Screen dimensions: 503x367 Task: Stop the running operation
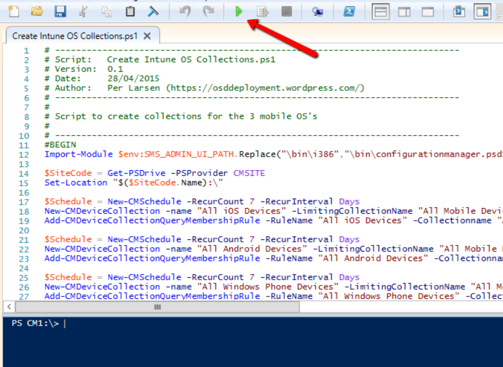click(x=286, y=11)
